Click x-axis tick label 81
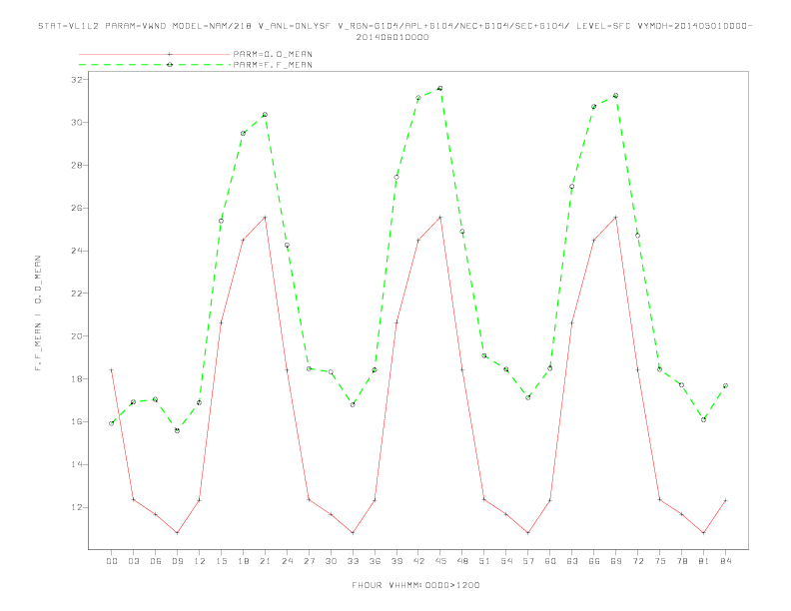This screenshot has width=791, height=611. [703, 561]
